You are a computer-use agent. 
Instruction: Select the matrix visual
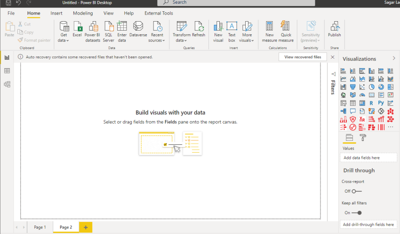(362, 103)
